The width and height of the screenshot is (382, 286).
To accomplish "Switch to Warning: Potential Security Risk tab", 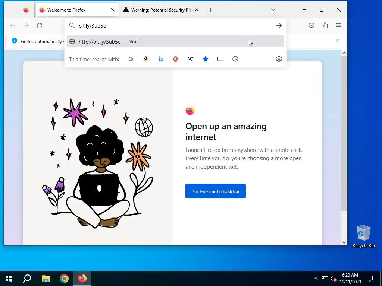I will [x=161, y=10].
